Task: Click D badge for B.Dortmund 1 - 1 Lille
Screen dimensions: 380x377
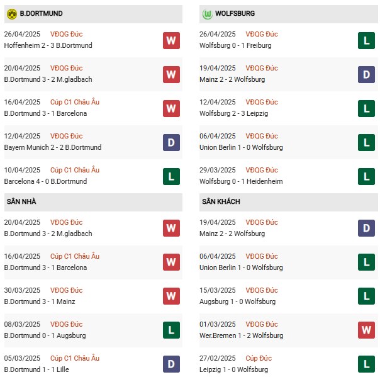Action: pyautogui.click(x=171, y=364)
